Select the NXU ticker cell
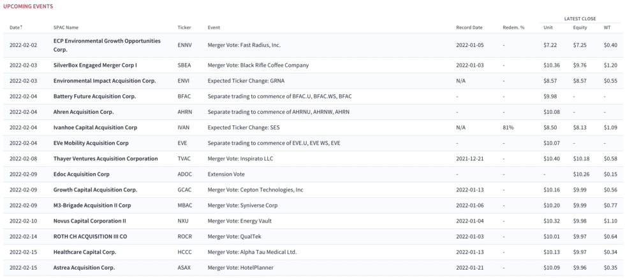 point(182,221)
